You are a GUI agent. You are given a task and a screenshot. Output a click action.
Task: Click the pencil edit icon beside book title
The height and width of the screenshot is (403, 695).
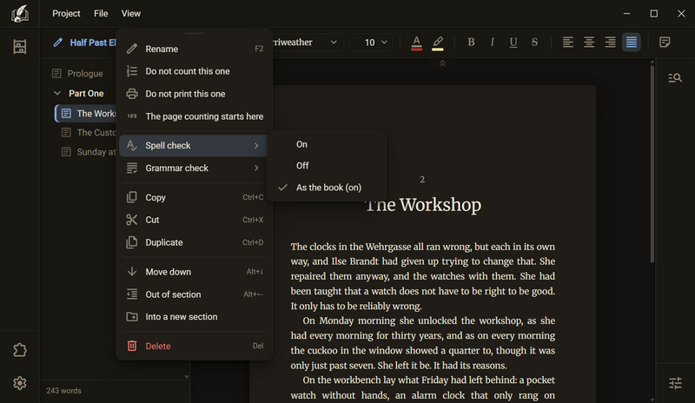[57, 43]
